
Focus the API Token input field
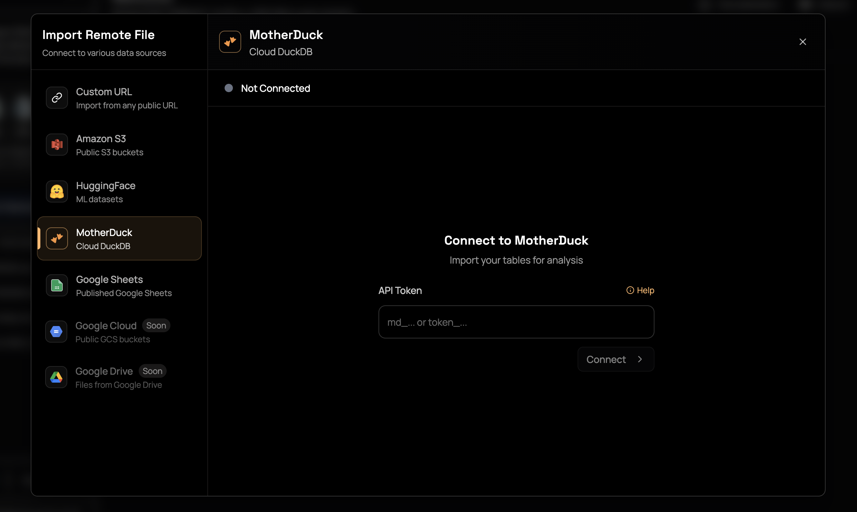pos(516,322)
